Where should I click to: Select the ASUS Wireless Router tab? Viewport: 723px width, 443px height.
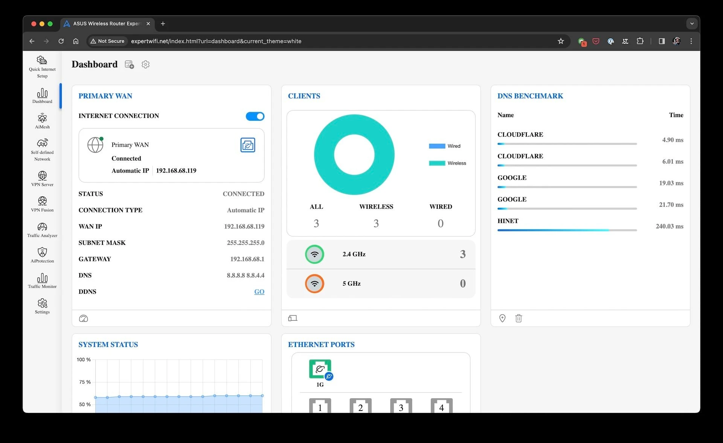(107, 23)
